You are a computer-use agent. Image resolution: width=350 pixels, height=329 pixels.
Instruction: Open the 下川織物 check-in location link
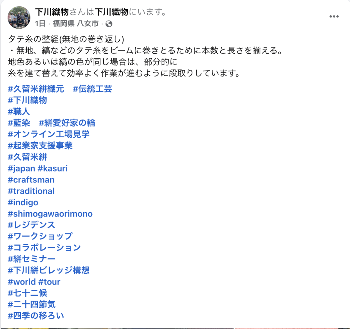(x=111, y=12)
